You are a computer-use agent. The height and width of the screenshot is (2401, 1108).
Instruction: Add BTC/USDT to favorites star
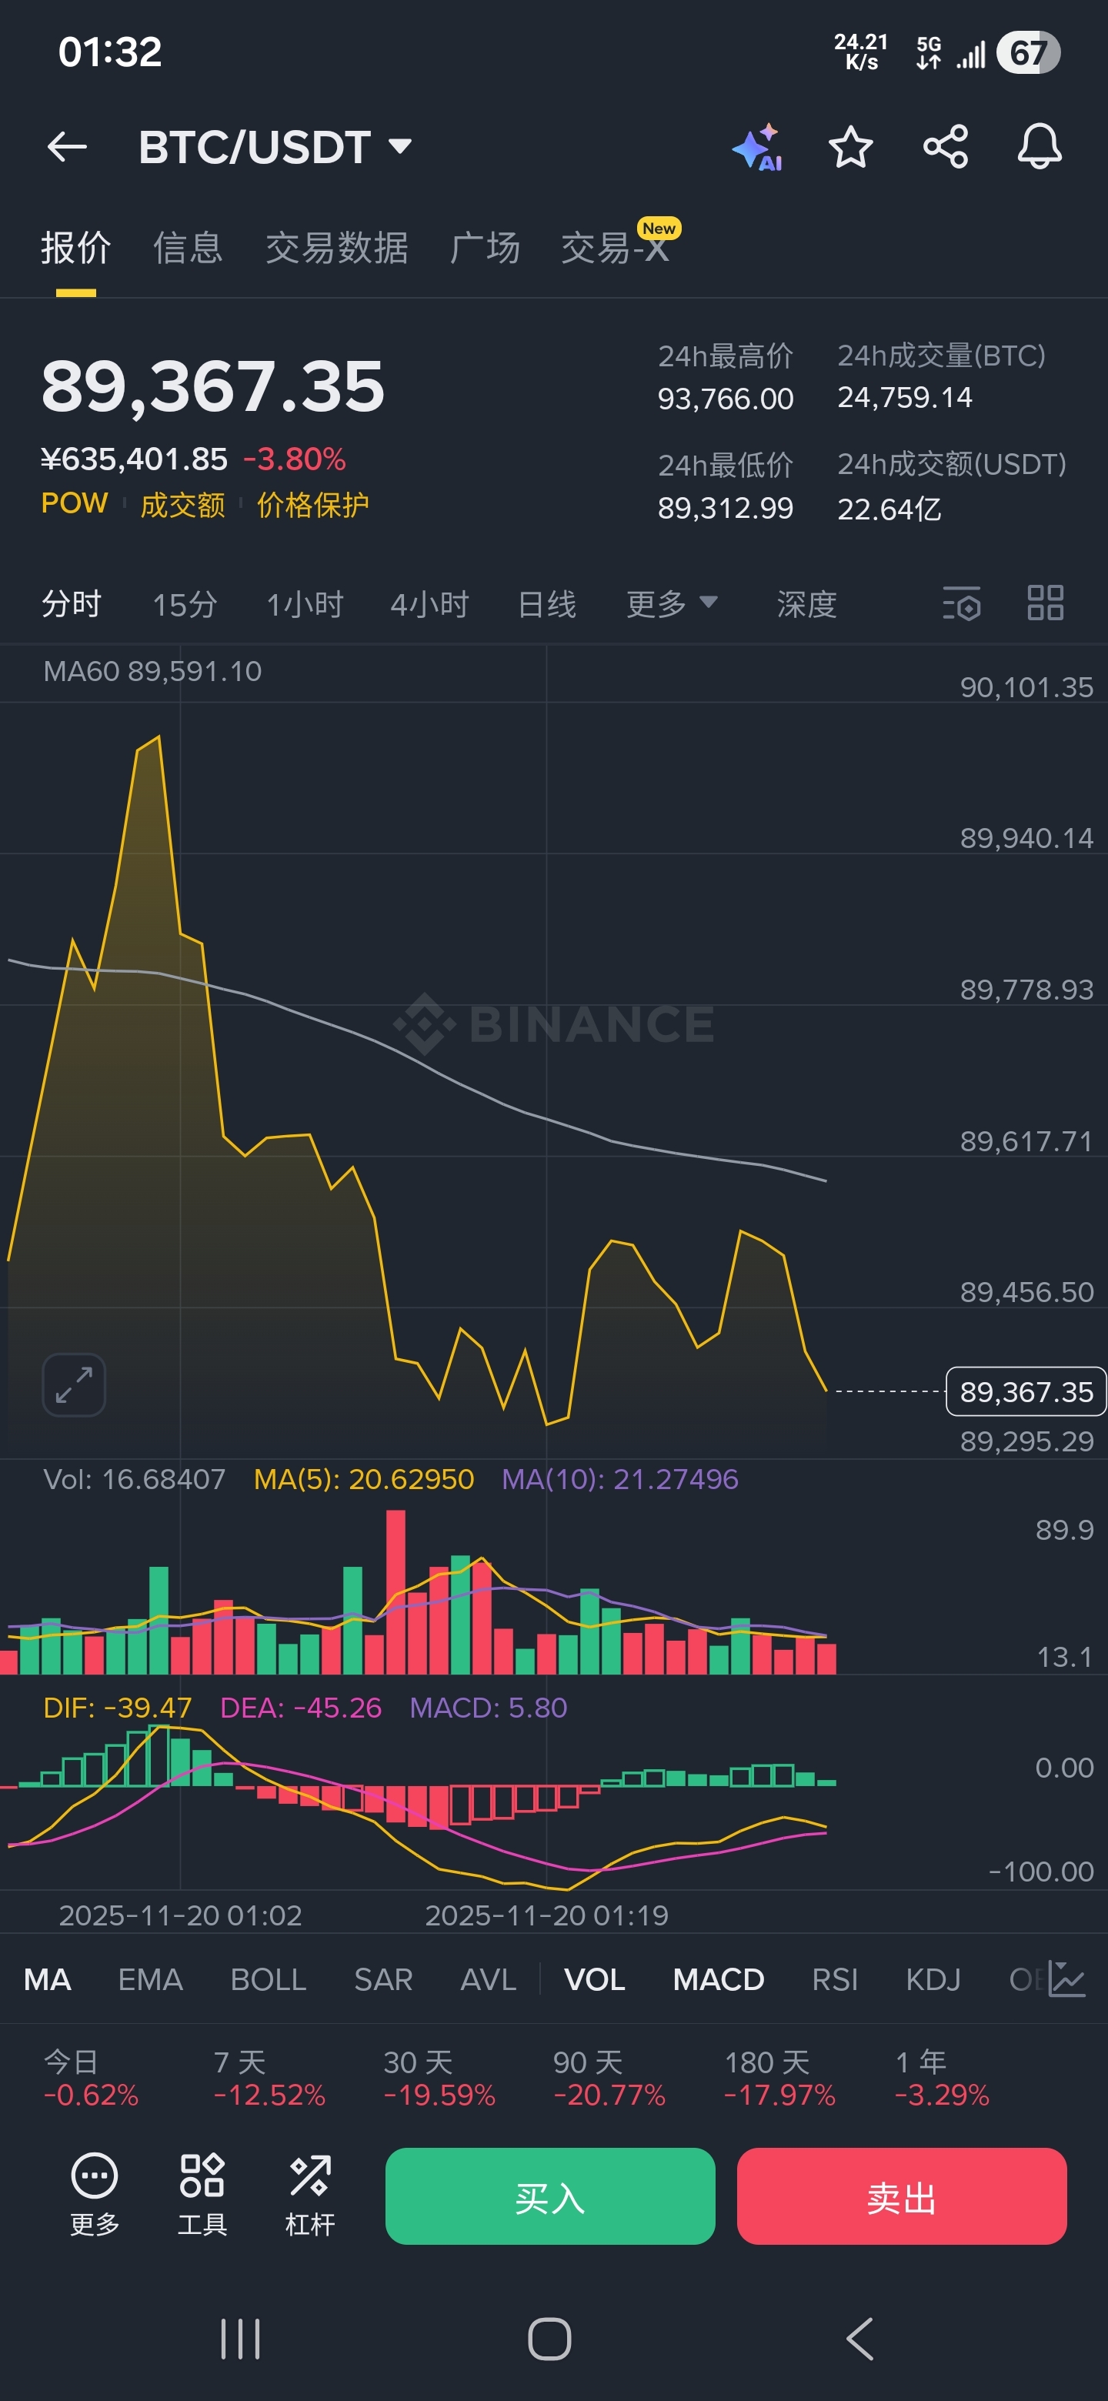pos(850,147)
